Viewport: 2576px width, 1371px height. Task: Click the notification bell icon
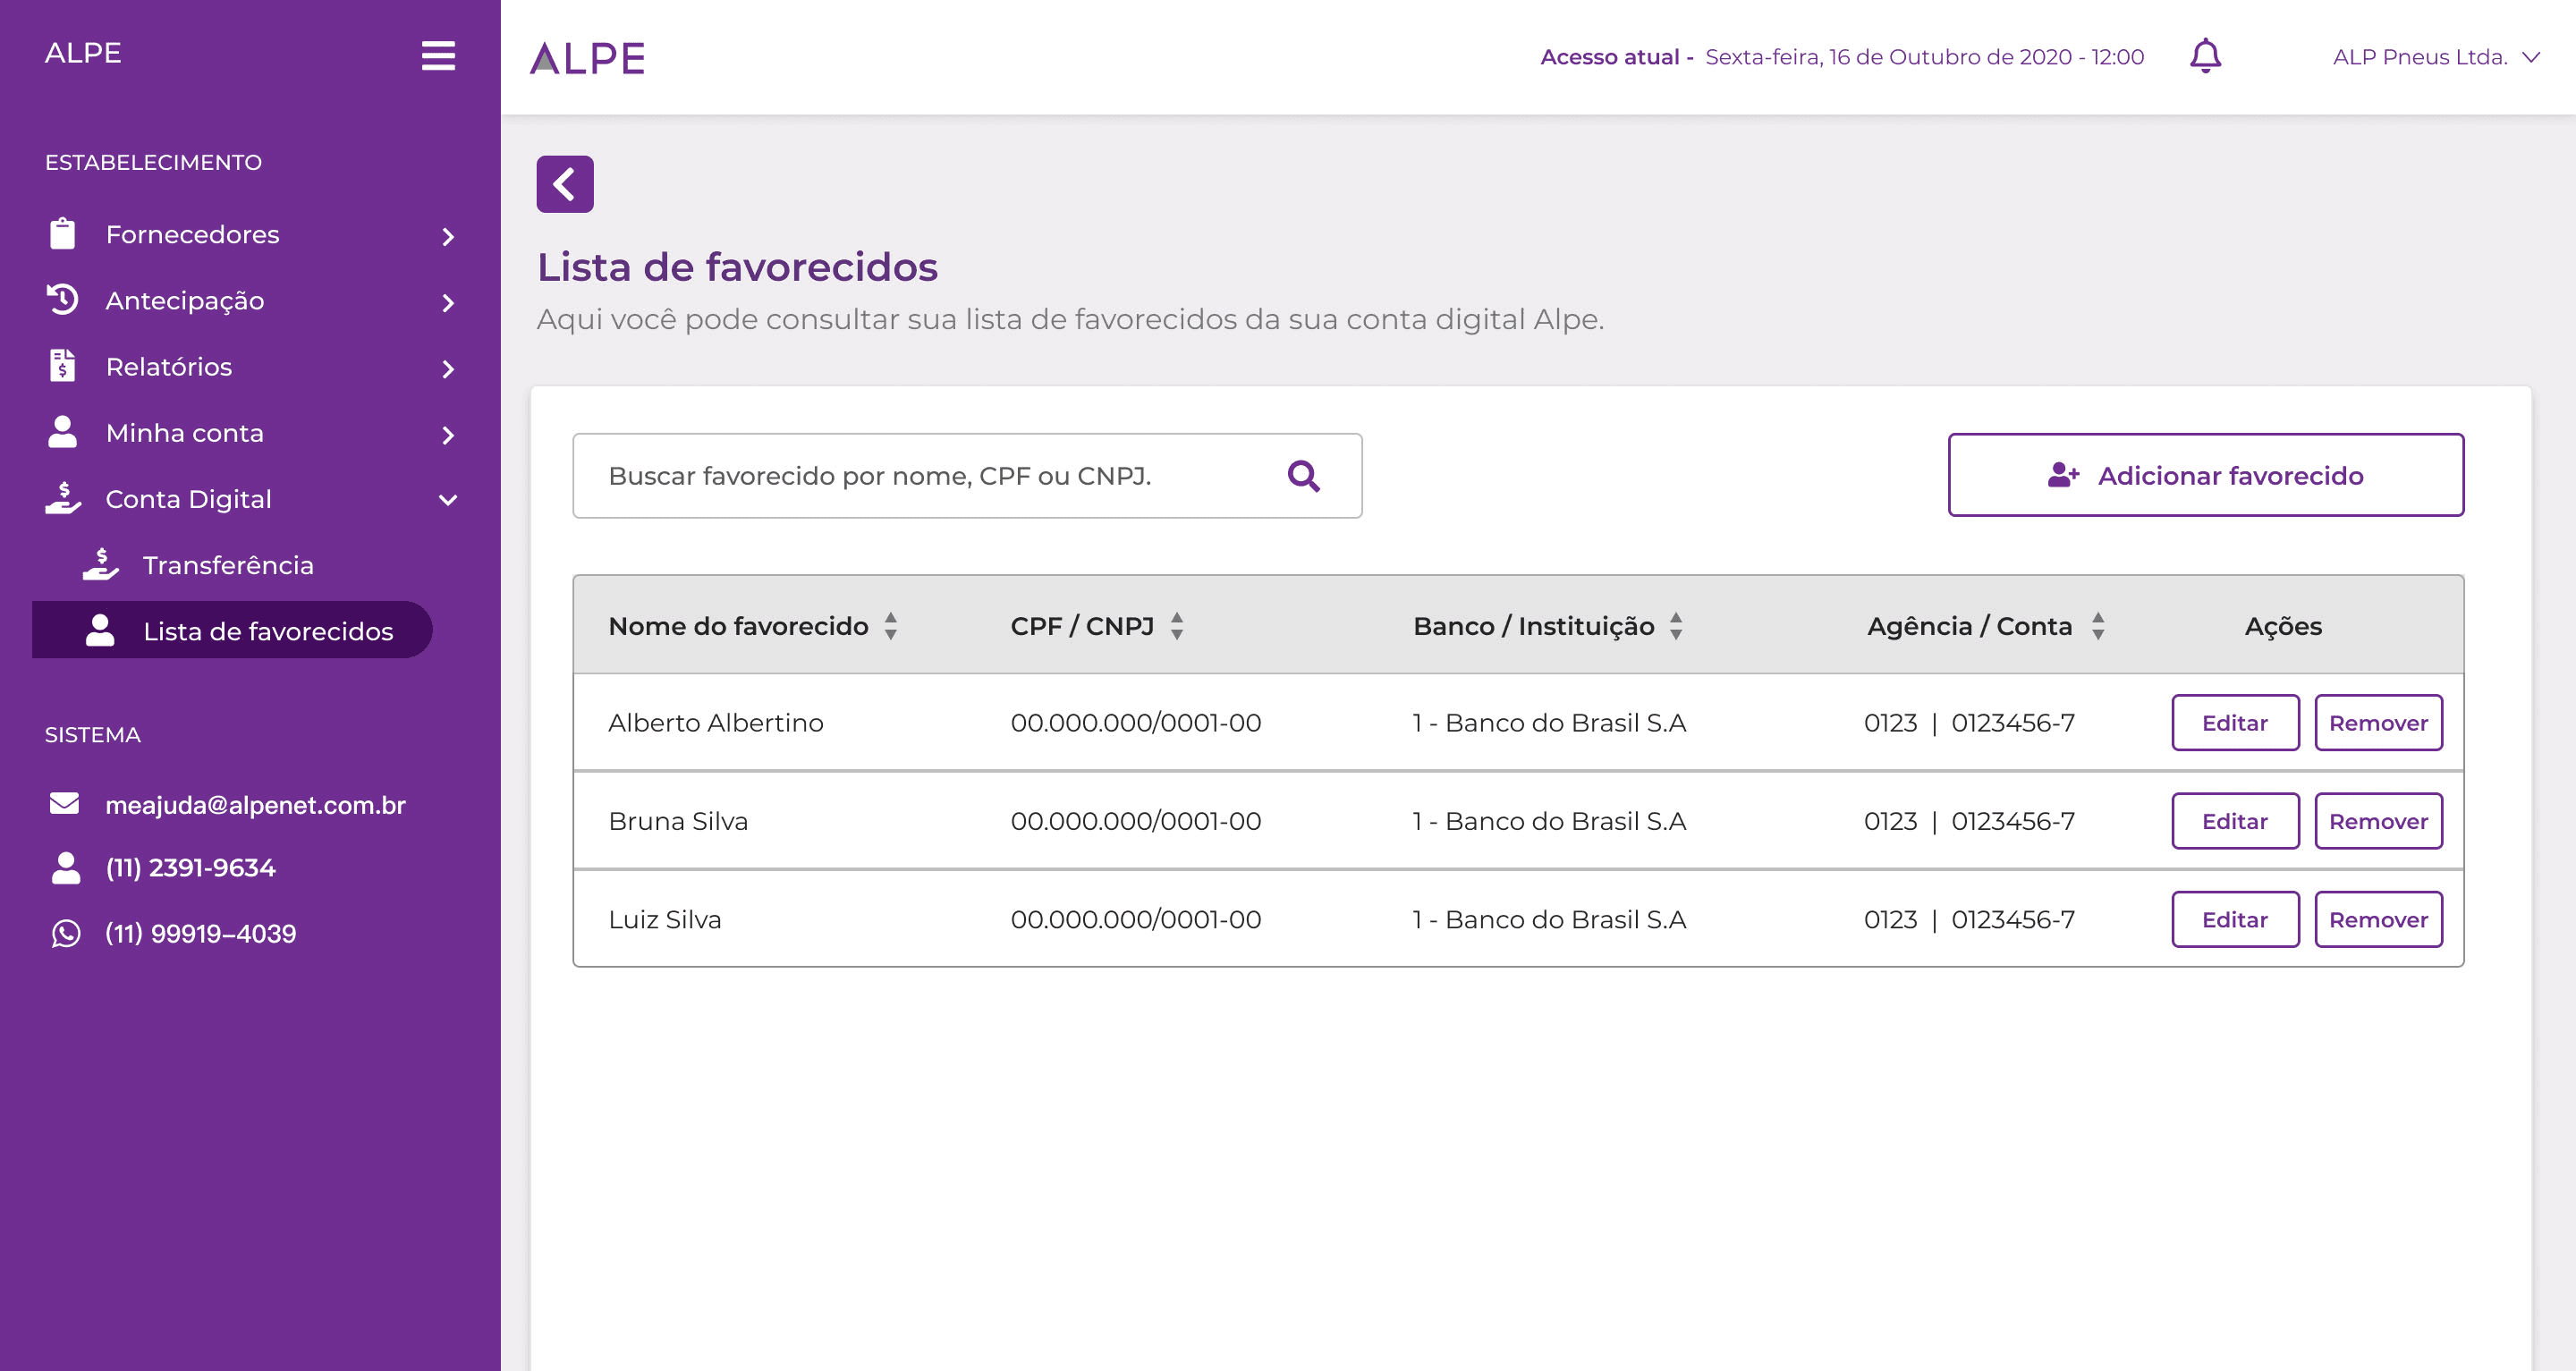2205,56
